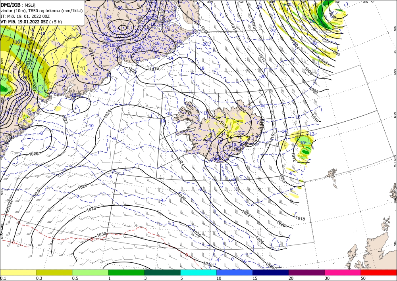Click the '1002' isobar label
397x281 pixels.
tap(323, 61)
